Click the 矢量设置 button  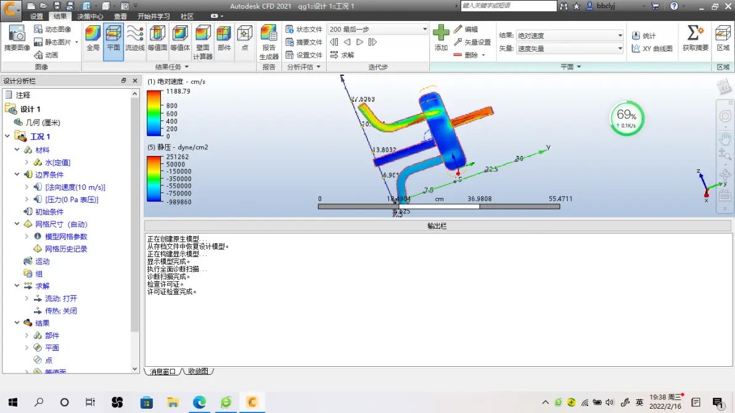[x=472, y=43]
